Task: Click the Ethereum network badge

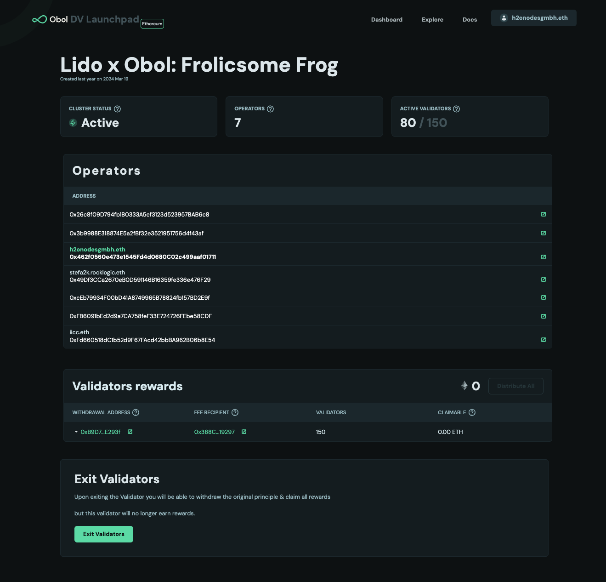Action: (152, 23)
